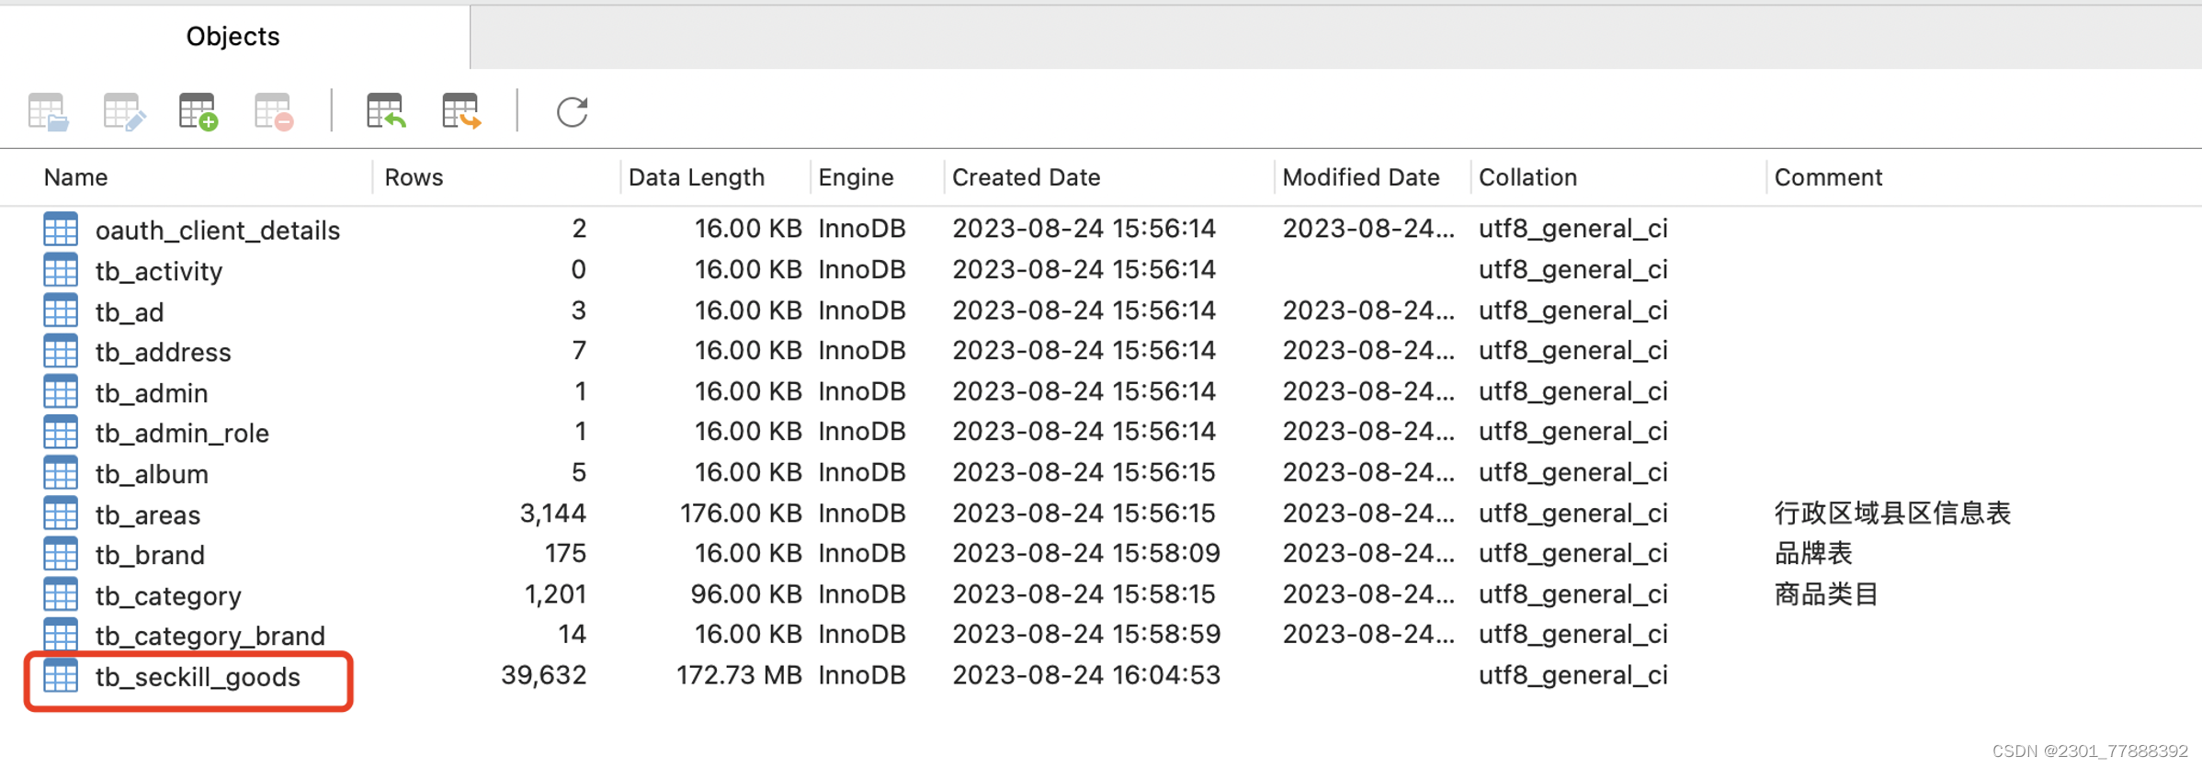Image resolution: width=2202 pixels, height=768 pixels.
Task: Click the Export Wizard toolbar icon
Action: [461, 112]
